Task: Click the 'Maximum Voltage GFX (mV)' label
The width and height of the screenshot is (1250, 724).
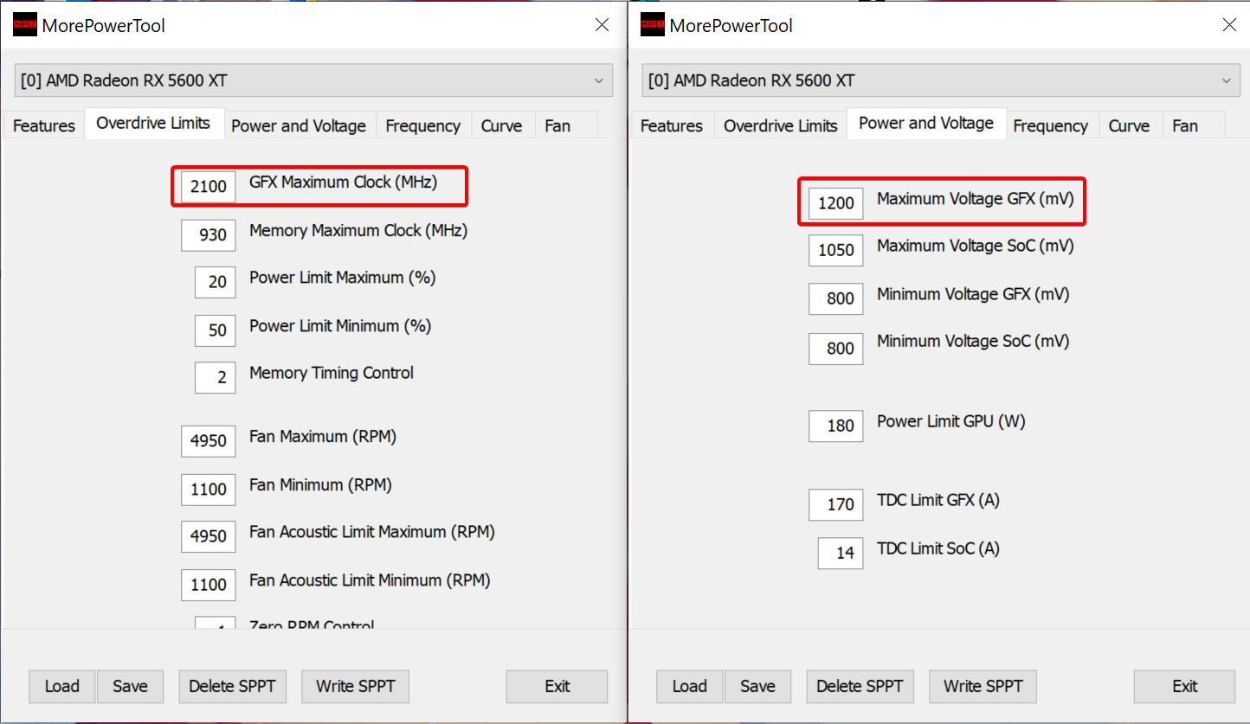Action: [976, 199]
